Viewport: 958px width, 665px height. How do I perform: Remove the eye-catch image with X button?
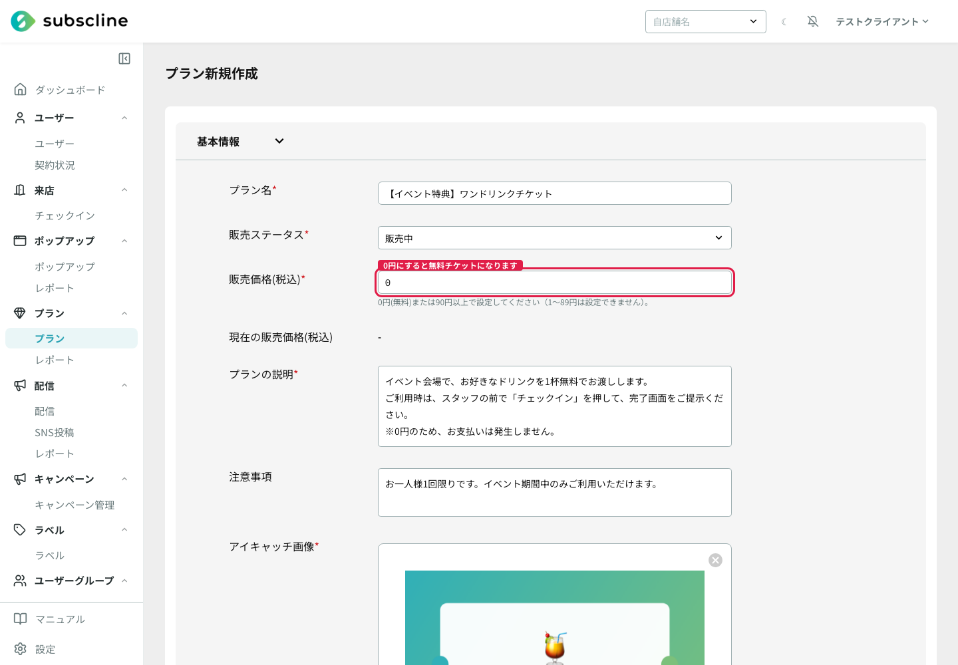click(x=716, y=560)
